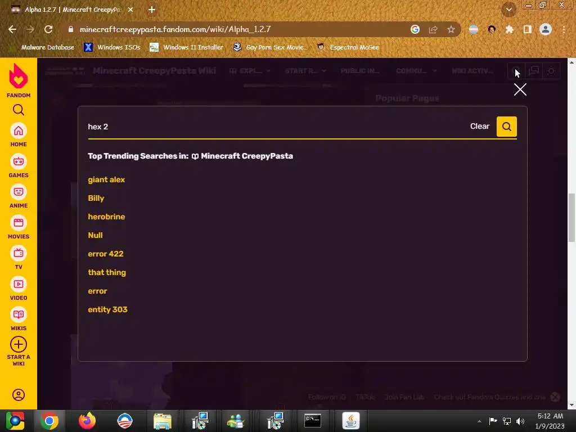This screenshot has height=432, width=576.
Task: Select the Alpha 1.2.7 browser tab
Action: (x=71, y=10)
